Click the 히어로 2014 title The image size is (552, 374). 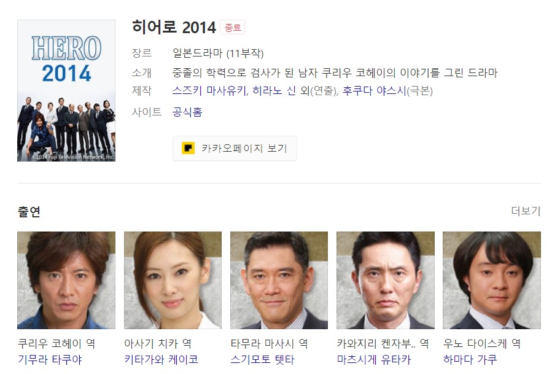point(174,27)
